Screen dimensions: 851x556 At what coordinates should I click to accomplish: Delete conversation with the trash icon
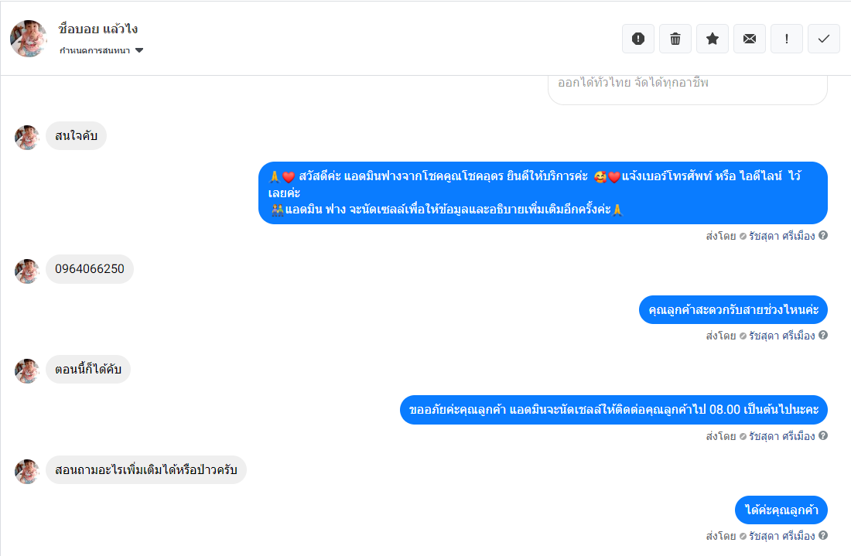675,39
